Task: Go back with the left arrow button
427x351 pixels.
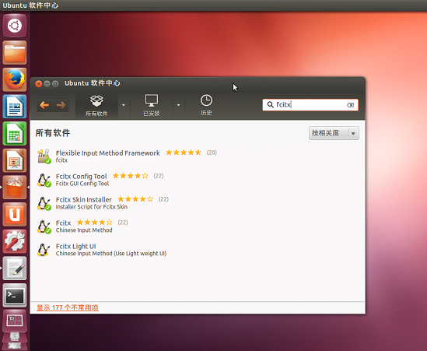Action: (x=44, y=105)
